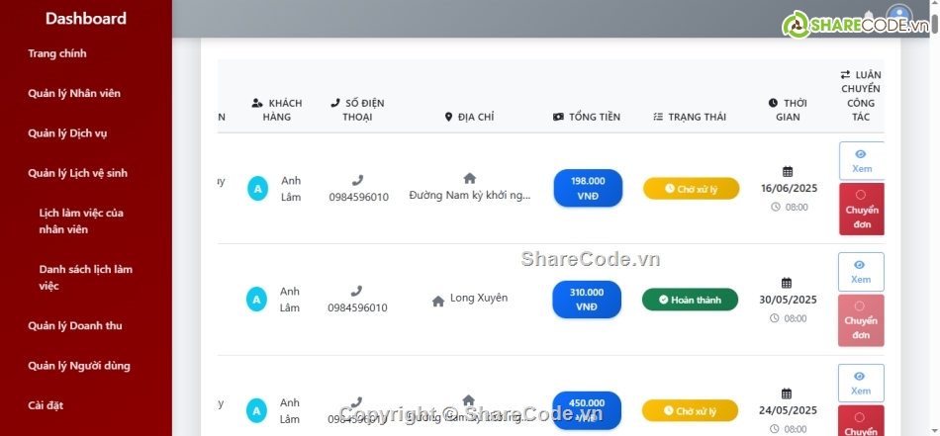Click phone icon in 198.000 VNĐ row
The height and width of the screenshot is (436, 940).
pyautogui.click(x=358, y=180)
